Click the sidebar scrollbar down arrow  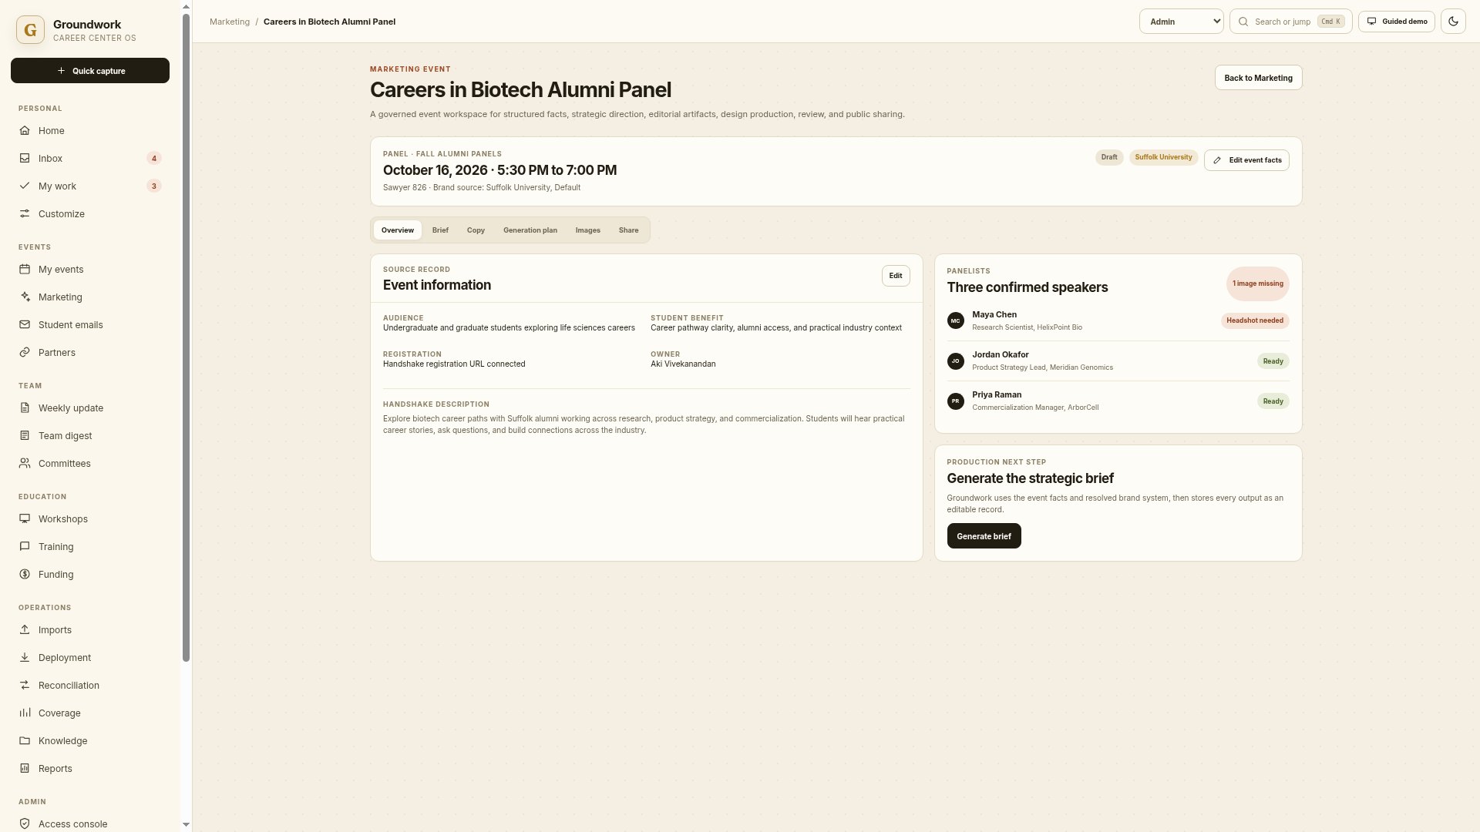tap(186, 824)
